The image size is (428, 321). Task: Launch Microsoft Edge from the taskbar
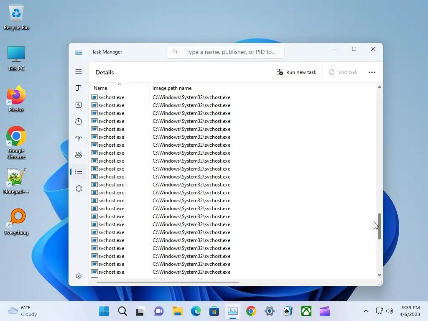[x=196, y=311]
